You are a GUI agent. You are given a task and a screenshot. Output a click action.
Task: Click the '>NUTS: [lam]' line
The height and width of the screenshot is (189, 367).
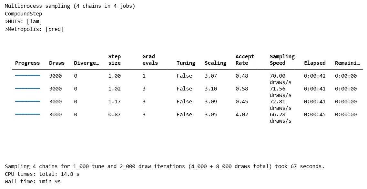(x=24, y=22)
